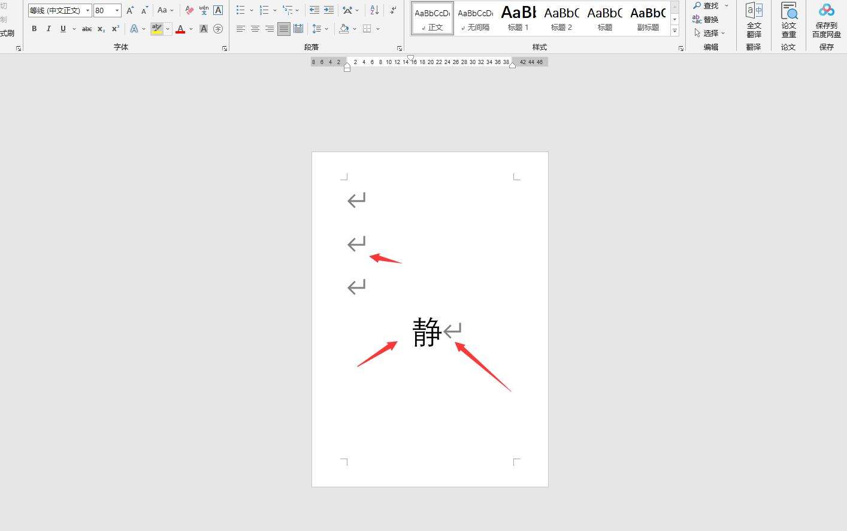Viewport: 847px width, 531px height.
Task: Expand font color dropdown arrow
Action: [191, 29]
